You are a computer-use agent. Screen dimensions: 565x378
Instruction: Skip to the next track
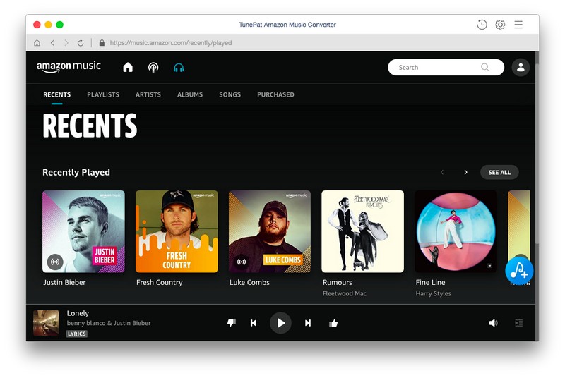coord(308,323)
